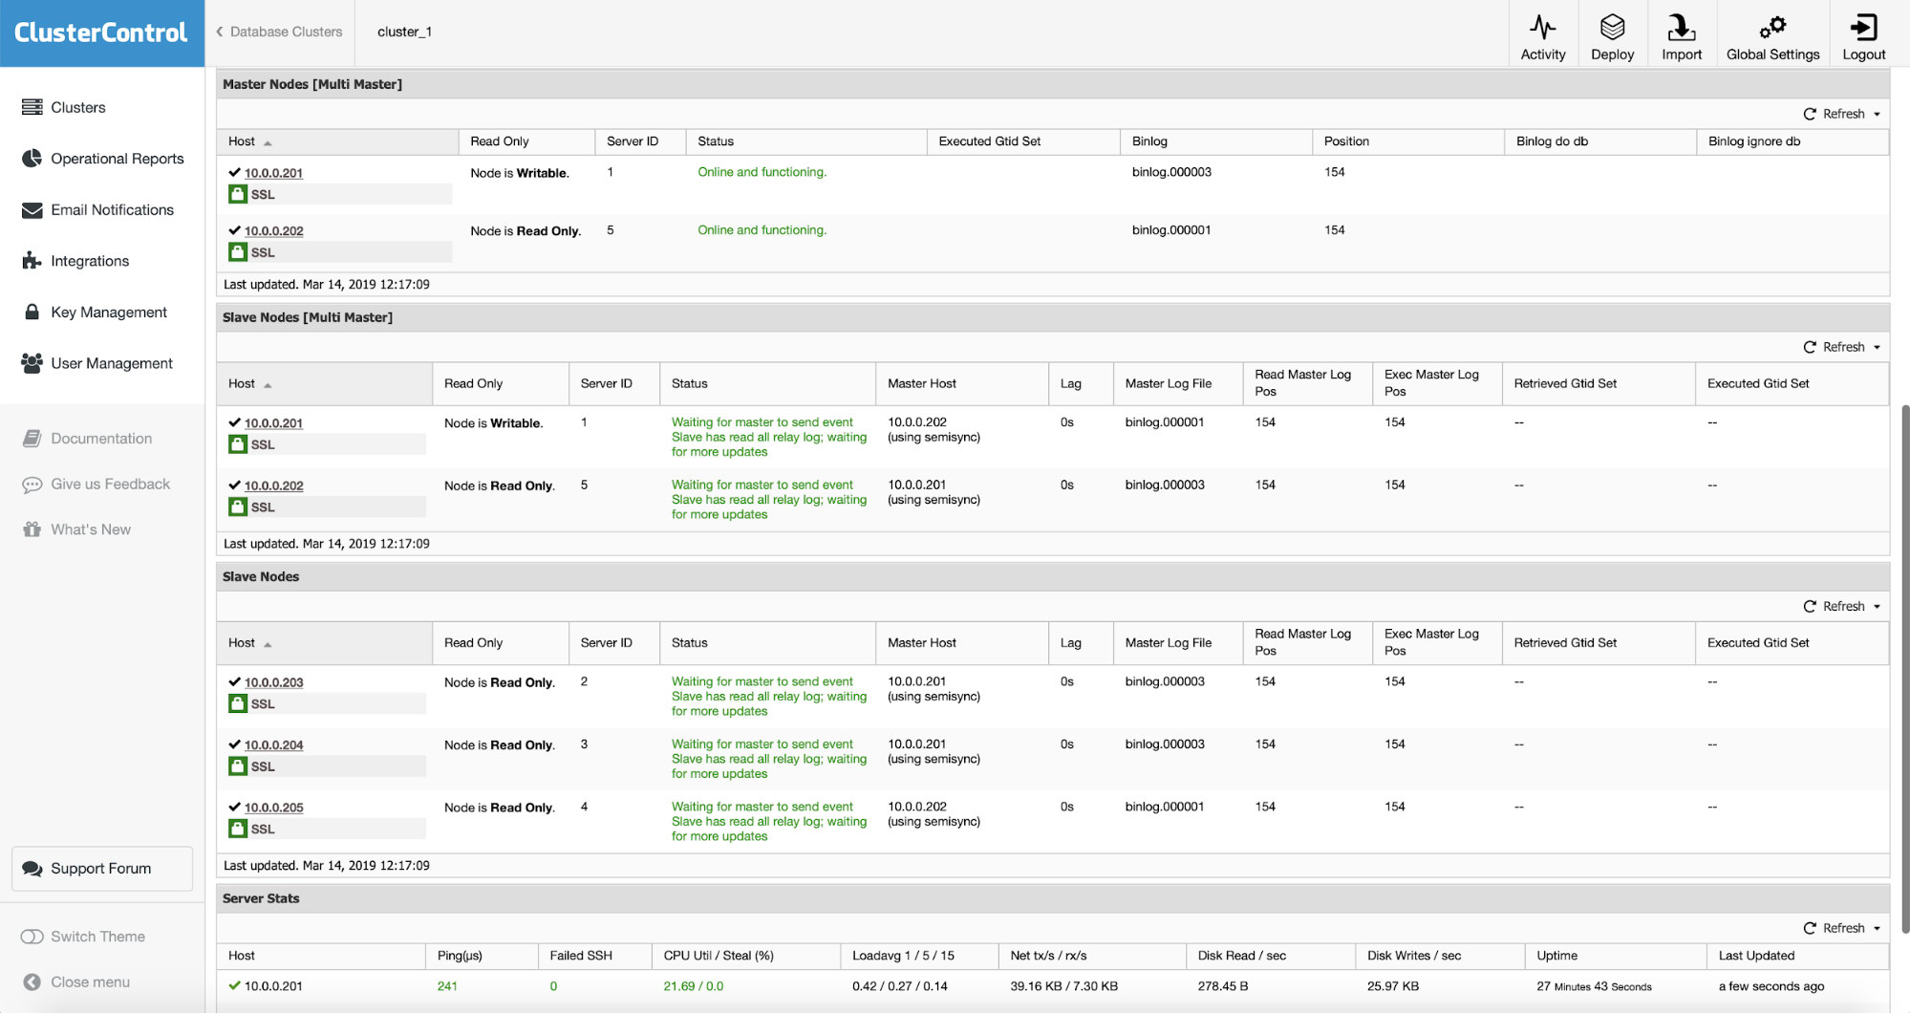Click the Email Notifications envelope icon
This screenshot has width=1910, height=1014.
32,209
